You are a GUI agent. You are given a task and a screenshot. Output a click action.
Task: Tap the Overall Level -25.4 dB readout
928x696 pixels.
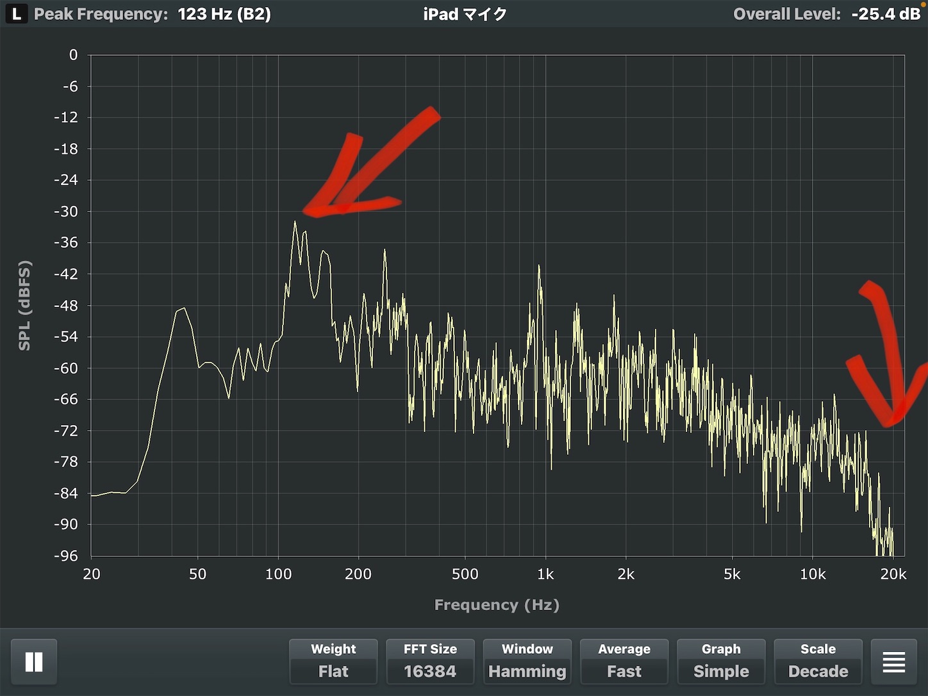[827, 14]
